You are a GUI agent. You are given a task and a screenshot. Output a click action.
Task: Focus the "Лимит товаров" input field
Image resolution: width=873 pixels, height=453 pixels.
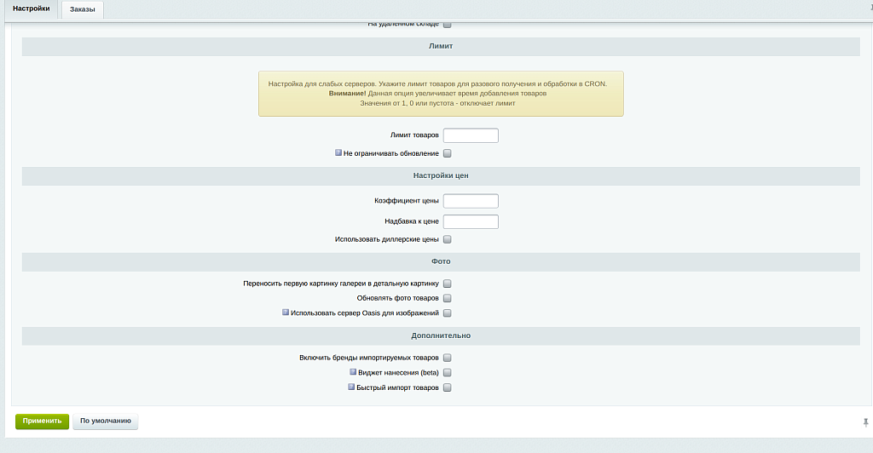tap(471, 135)
